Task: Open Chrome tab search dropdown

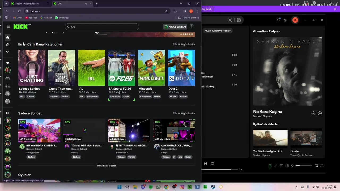Action: tap(6, 4)
